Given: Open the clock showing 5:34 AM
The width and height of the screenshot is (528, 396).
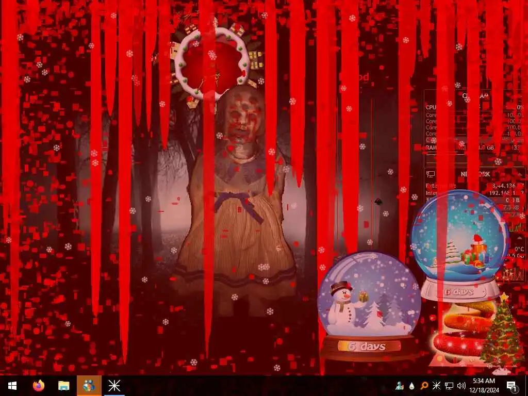Looking at the screenshot, I should (484, 386).
